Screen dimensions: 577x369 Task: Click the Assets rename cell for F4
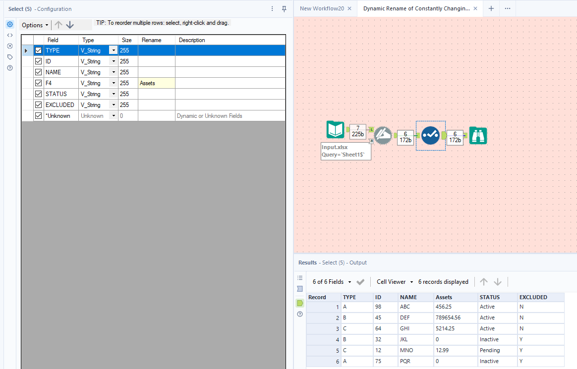[x=156, y=83]
